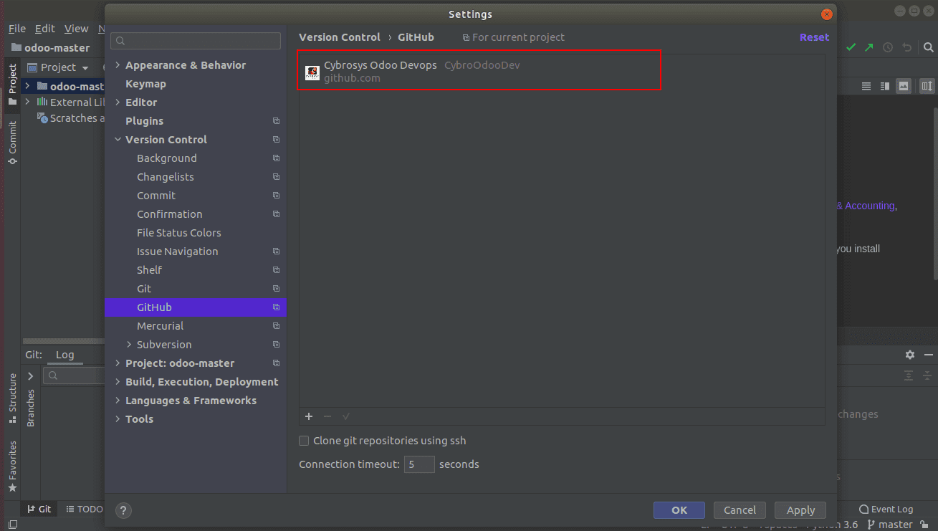Screen dimensions: 938x531
Task: Click per-project icon next to GitHub row
Action: coord(276,307)
